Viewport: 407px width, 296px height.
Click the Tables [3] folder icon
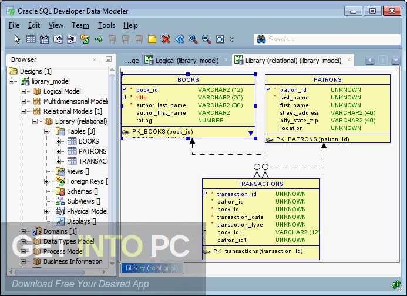click(60, 131)
